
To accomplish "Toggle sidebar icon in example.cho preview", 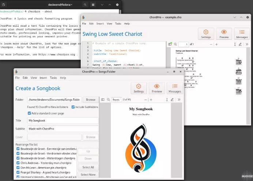I will [170, 44].
